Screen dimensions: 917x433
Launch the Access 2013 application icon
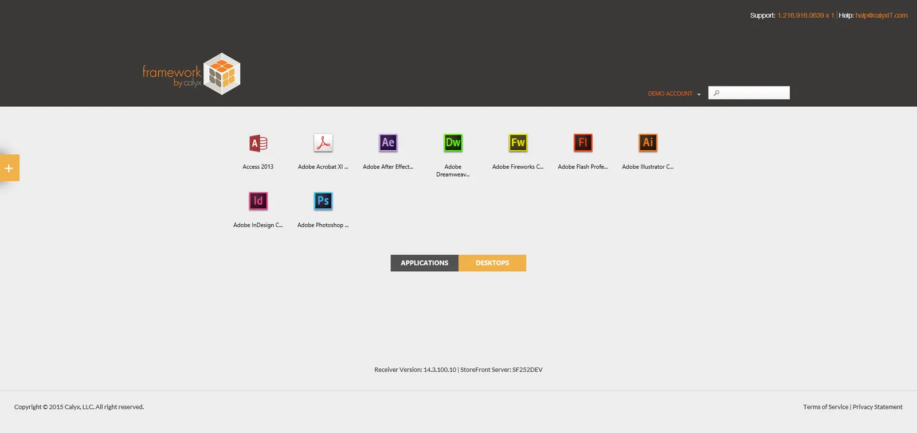tap(258, 143)
